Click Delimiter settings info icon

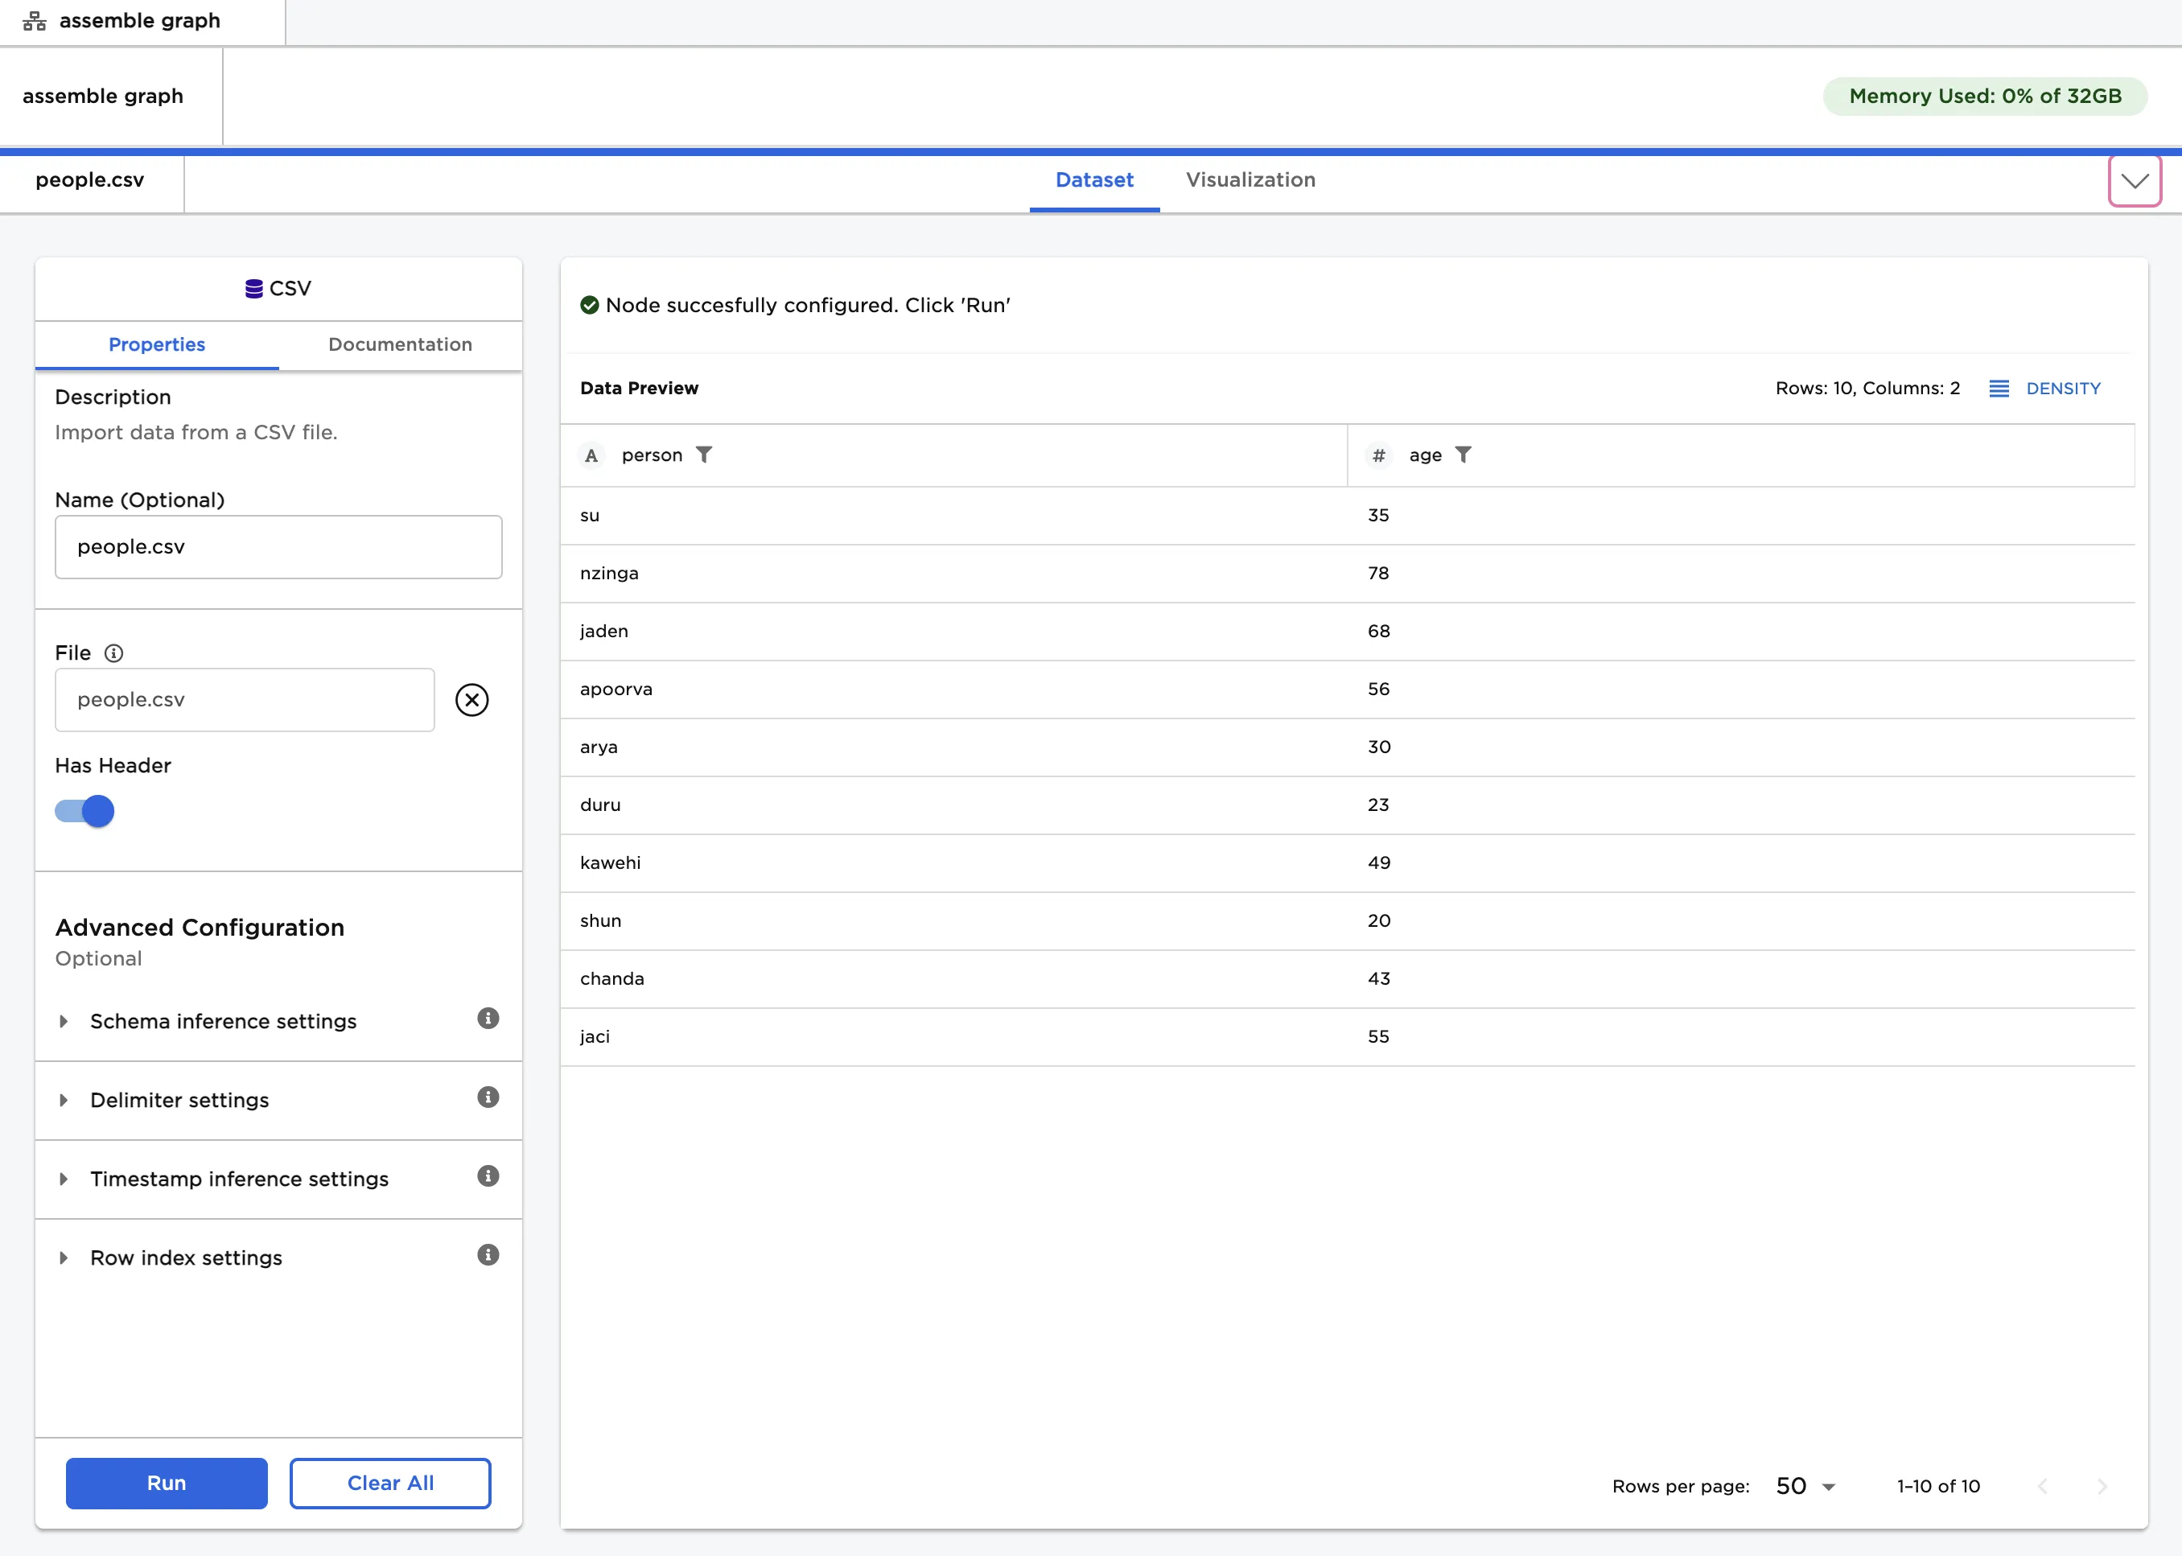pos(488,1098)
